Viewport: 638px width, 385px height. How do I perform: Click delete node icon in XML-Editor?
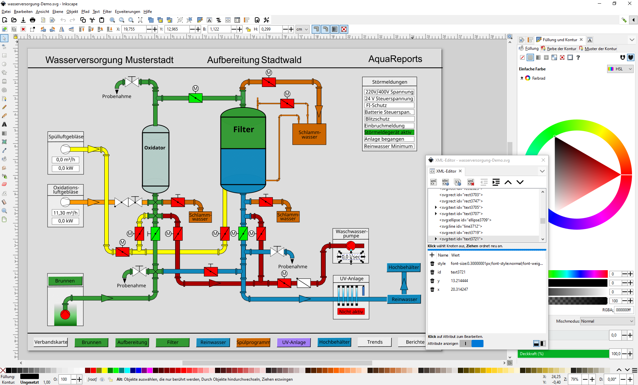471,182
